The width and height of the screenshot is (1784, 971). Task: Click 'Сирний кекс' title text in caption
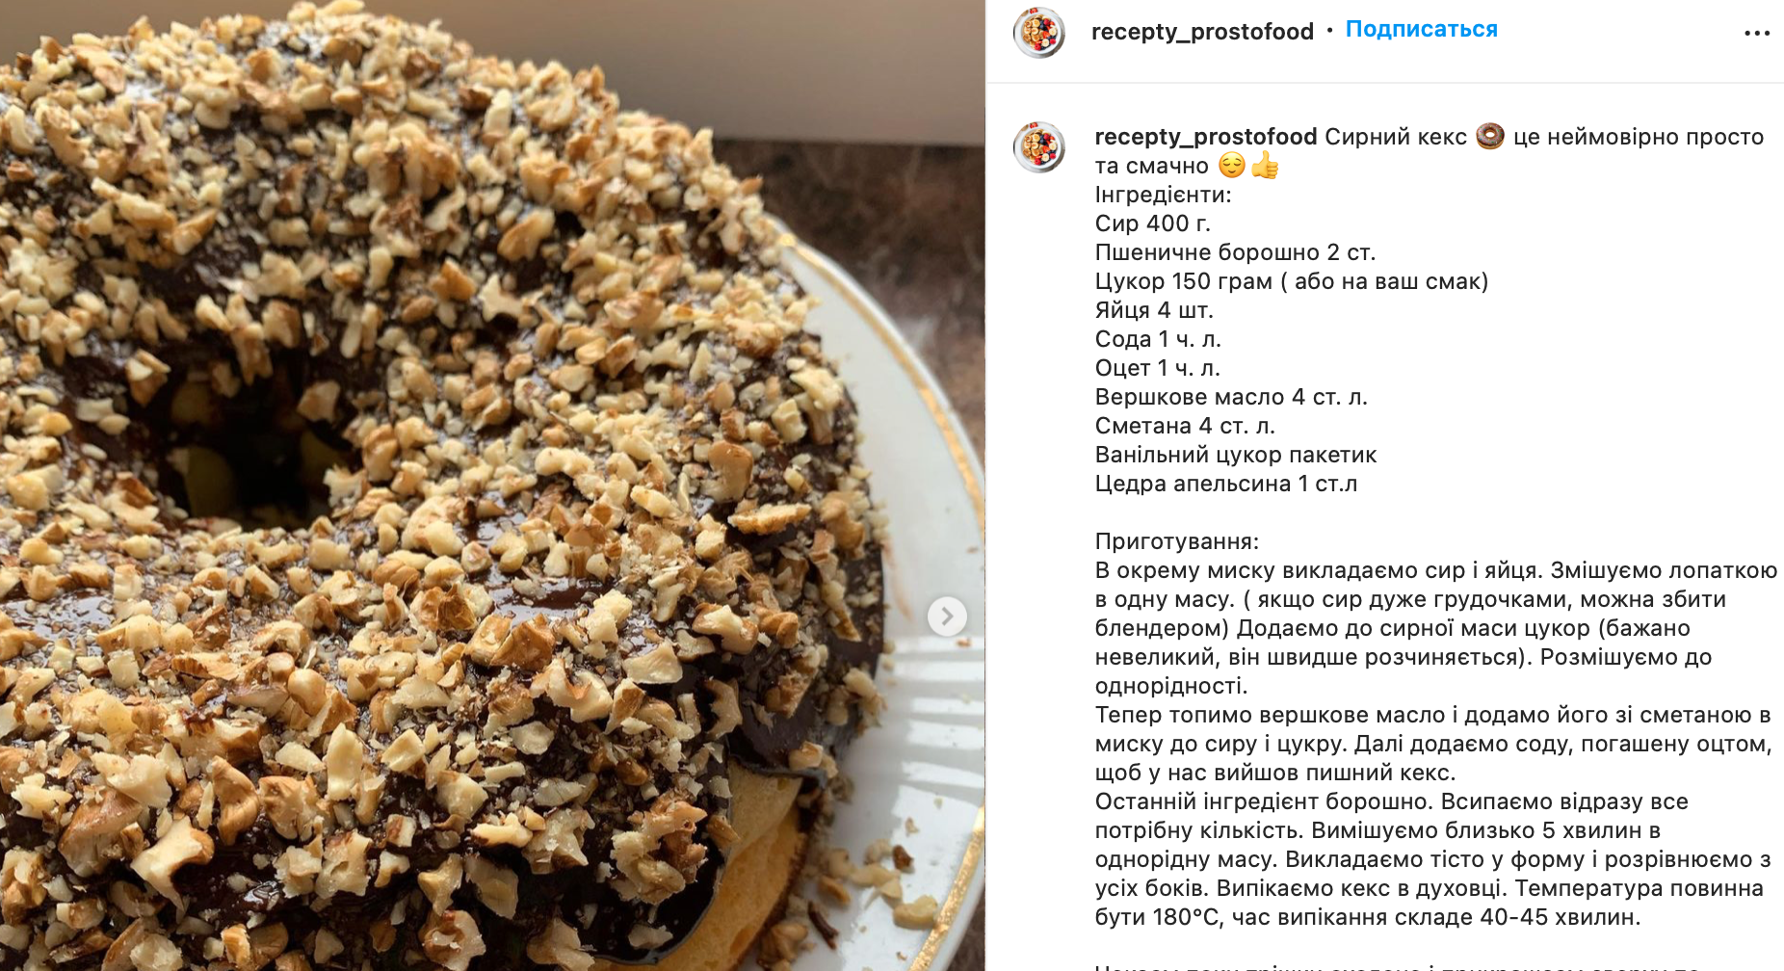coord(1396,137)
